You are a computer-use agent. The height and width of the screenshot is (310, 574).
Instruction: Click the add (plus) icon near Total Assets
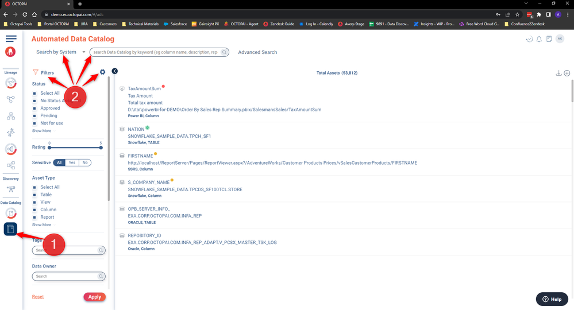click(567, 73)
